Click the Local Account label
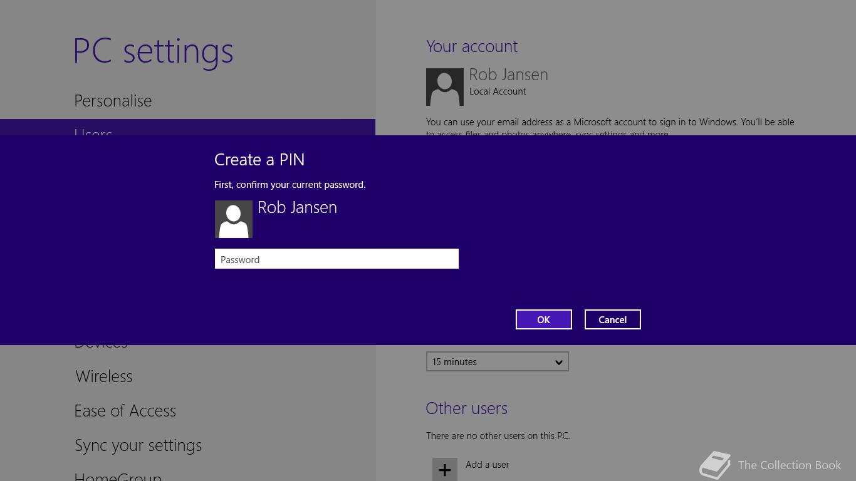Image resolution: width=856 pixels, height=481 pixels. pyautogui.click(x=498, y=91)
